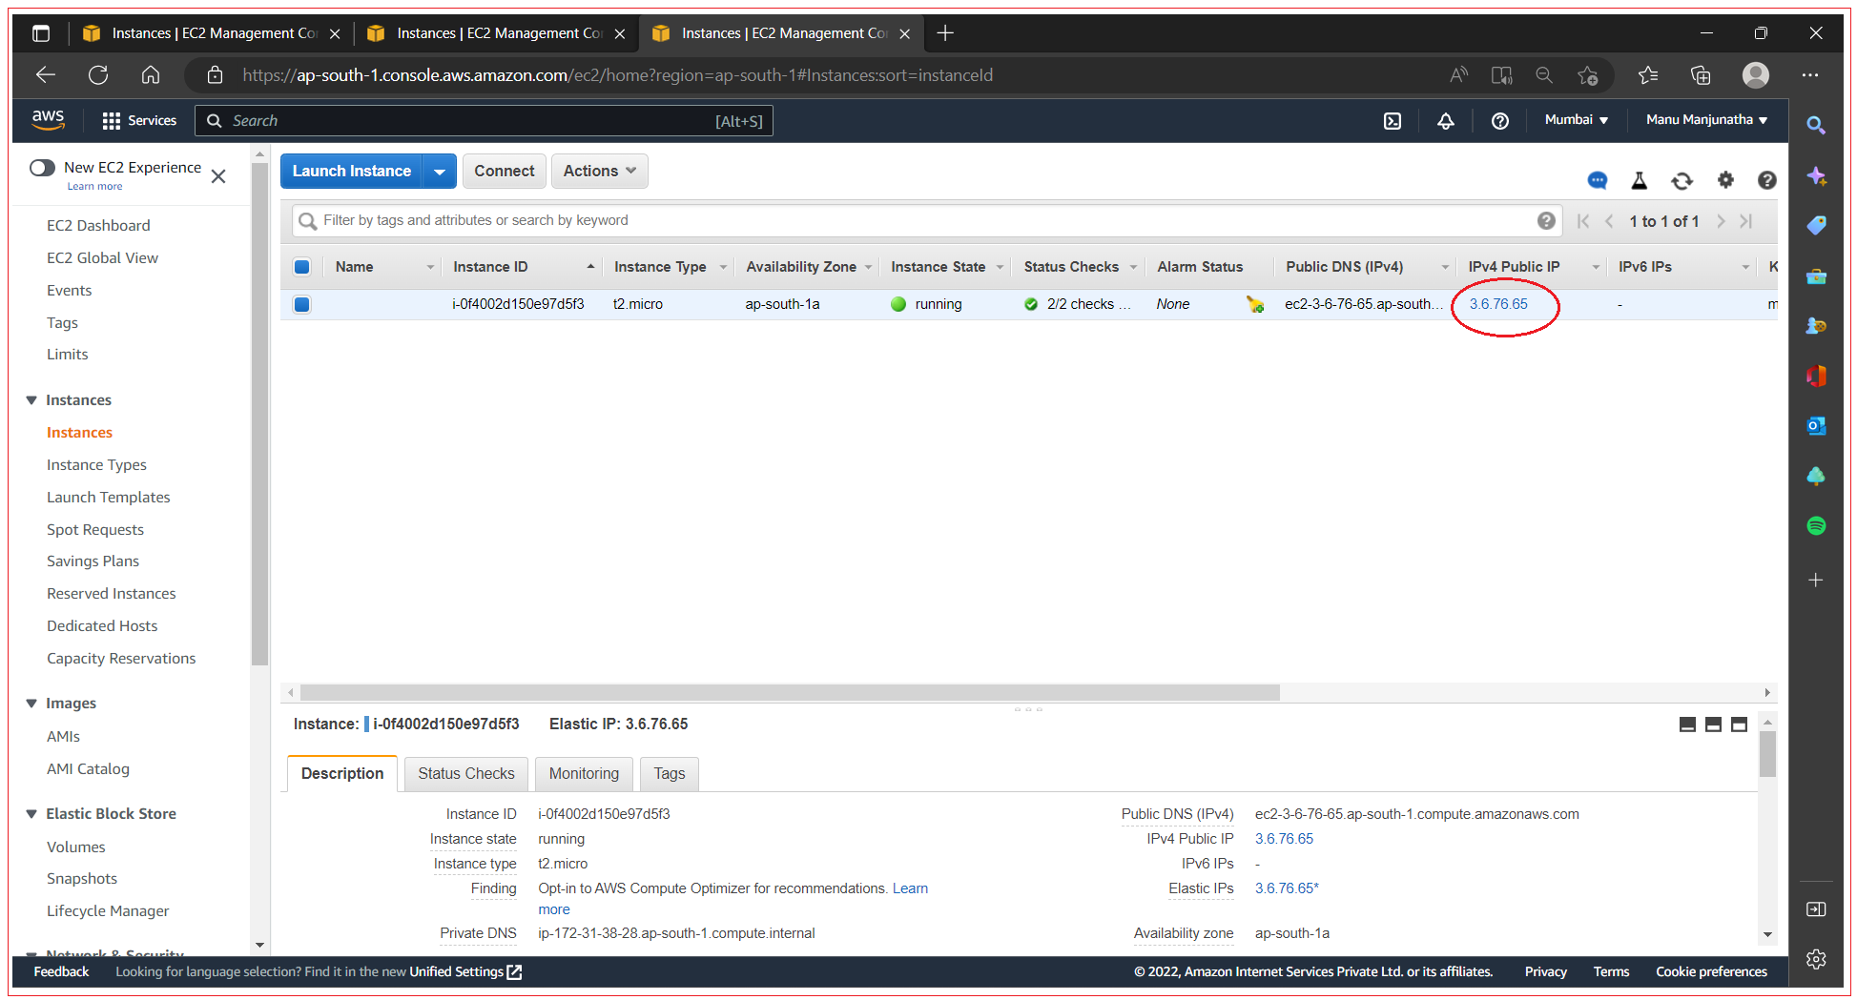Open AWS support help icon in navbar
Image resolution: width=1857 pixels, height=1000 pixels.
(1500, 121)
